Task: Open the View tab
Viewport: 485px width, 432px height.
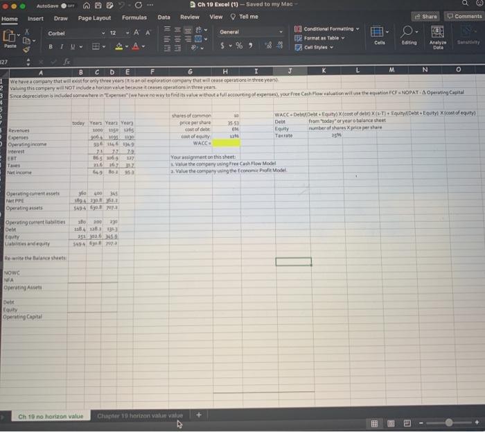Action: click(x=216, y=17)
